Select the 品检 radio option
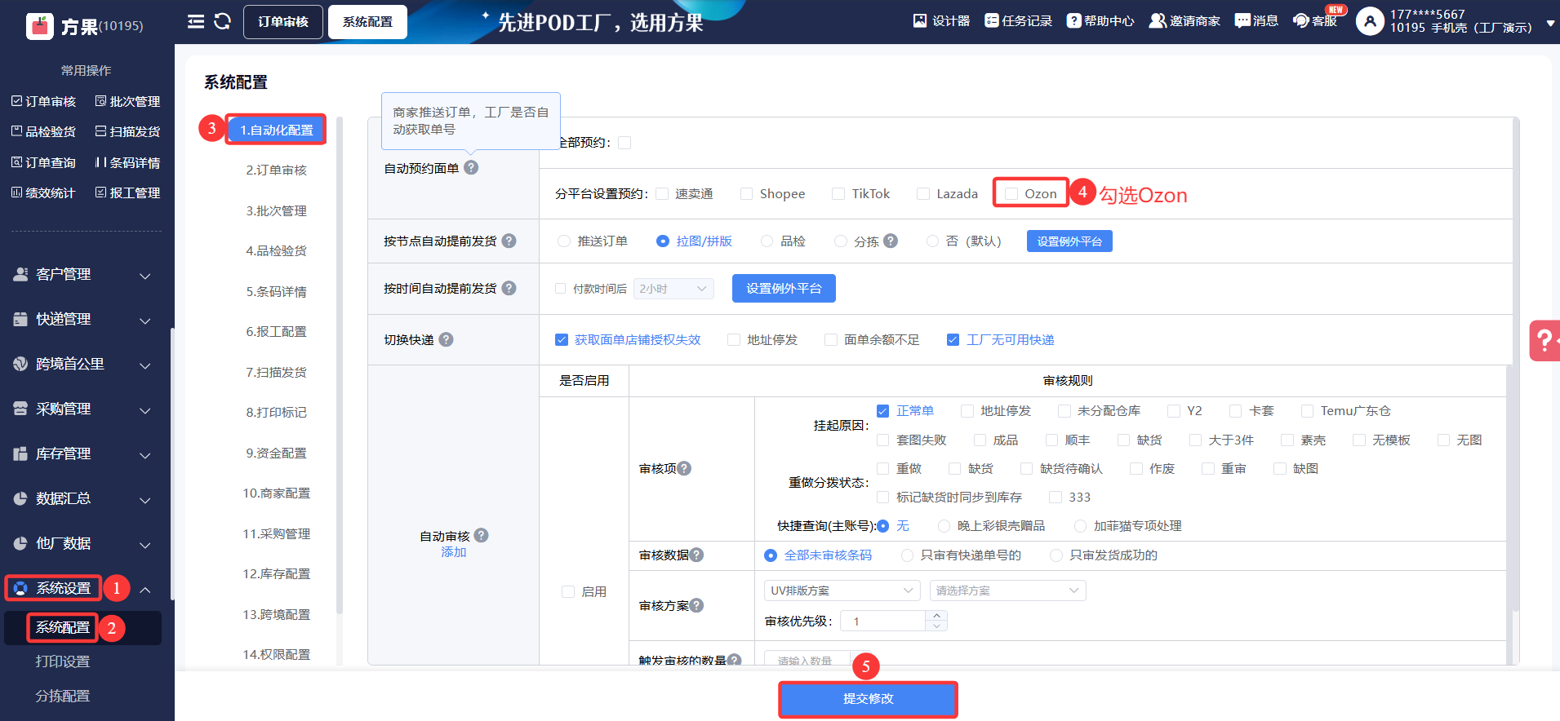This screenshot has width=1560, height=721. [x=767, y=241]
